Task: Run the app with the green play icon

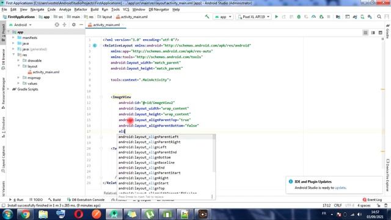Action: 276,16
